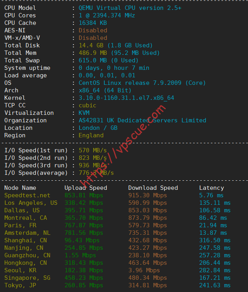Click the I/O Speed average value
This screenshot has height=292, width=248.
coord(96,173)
